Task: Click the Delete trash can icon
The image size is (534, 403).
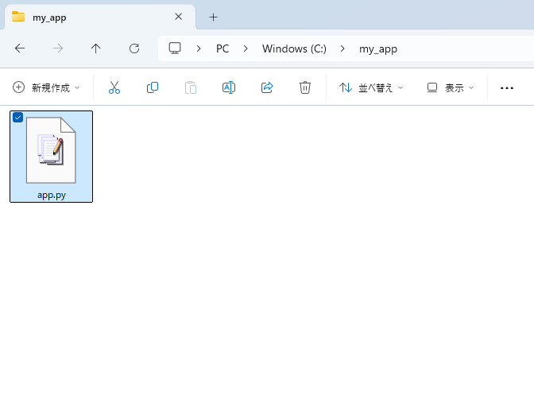Action: (x=305, y=87)
